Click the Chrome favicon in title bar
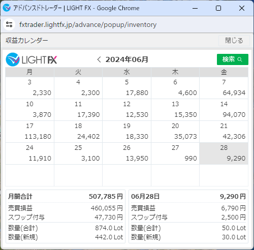Image resolution: width=254 pixels, height=250 pixels. tap(7, 8)
